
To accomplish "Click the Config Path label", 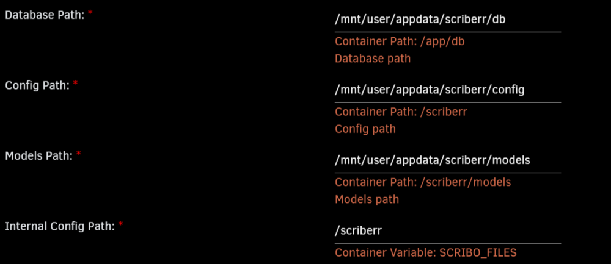I will coord(37,85).
